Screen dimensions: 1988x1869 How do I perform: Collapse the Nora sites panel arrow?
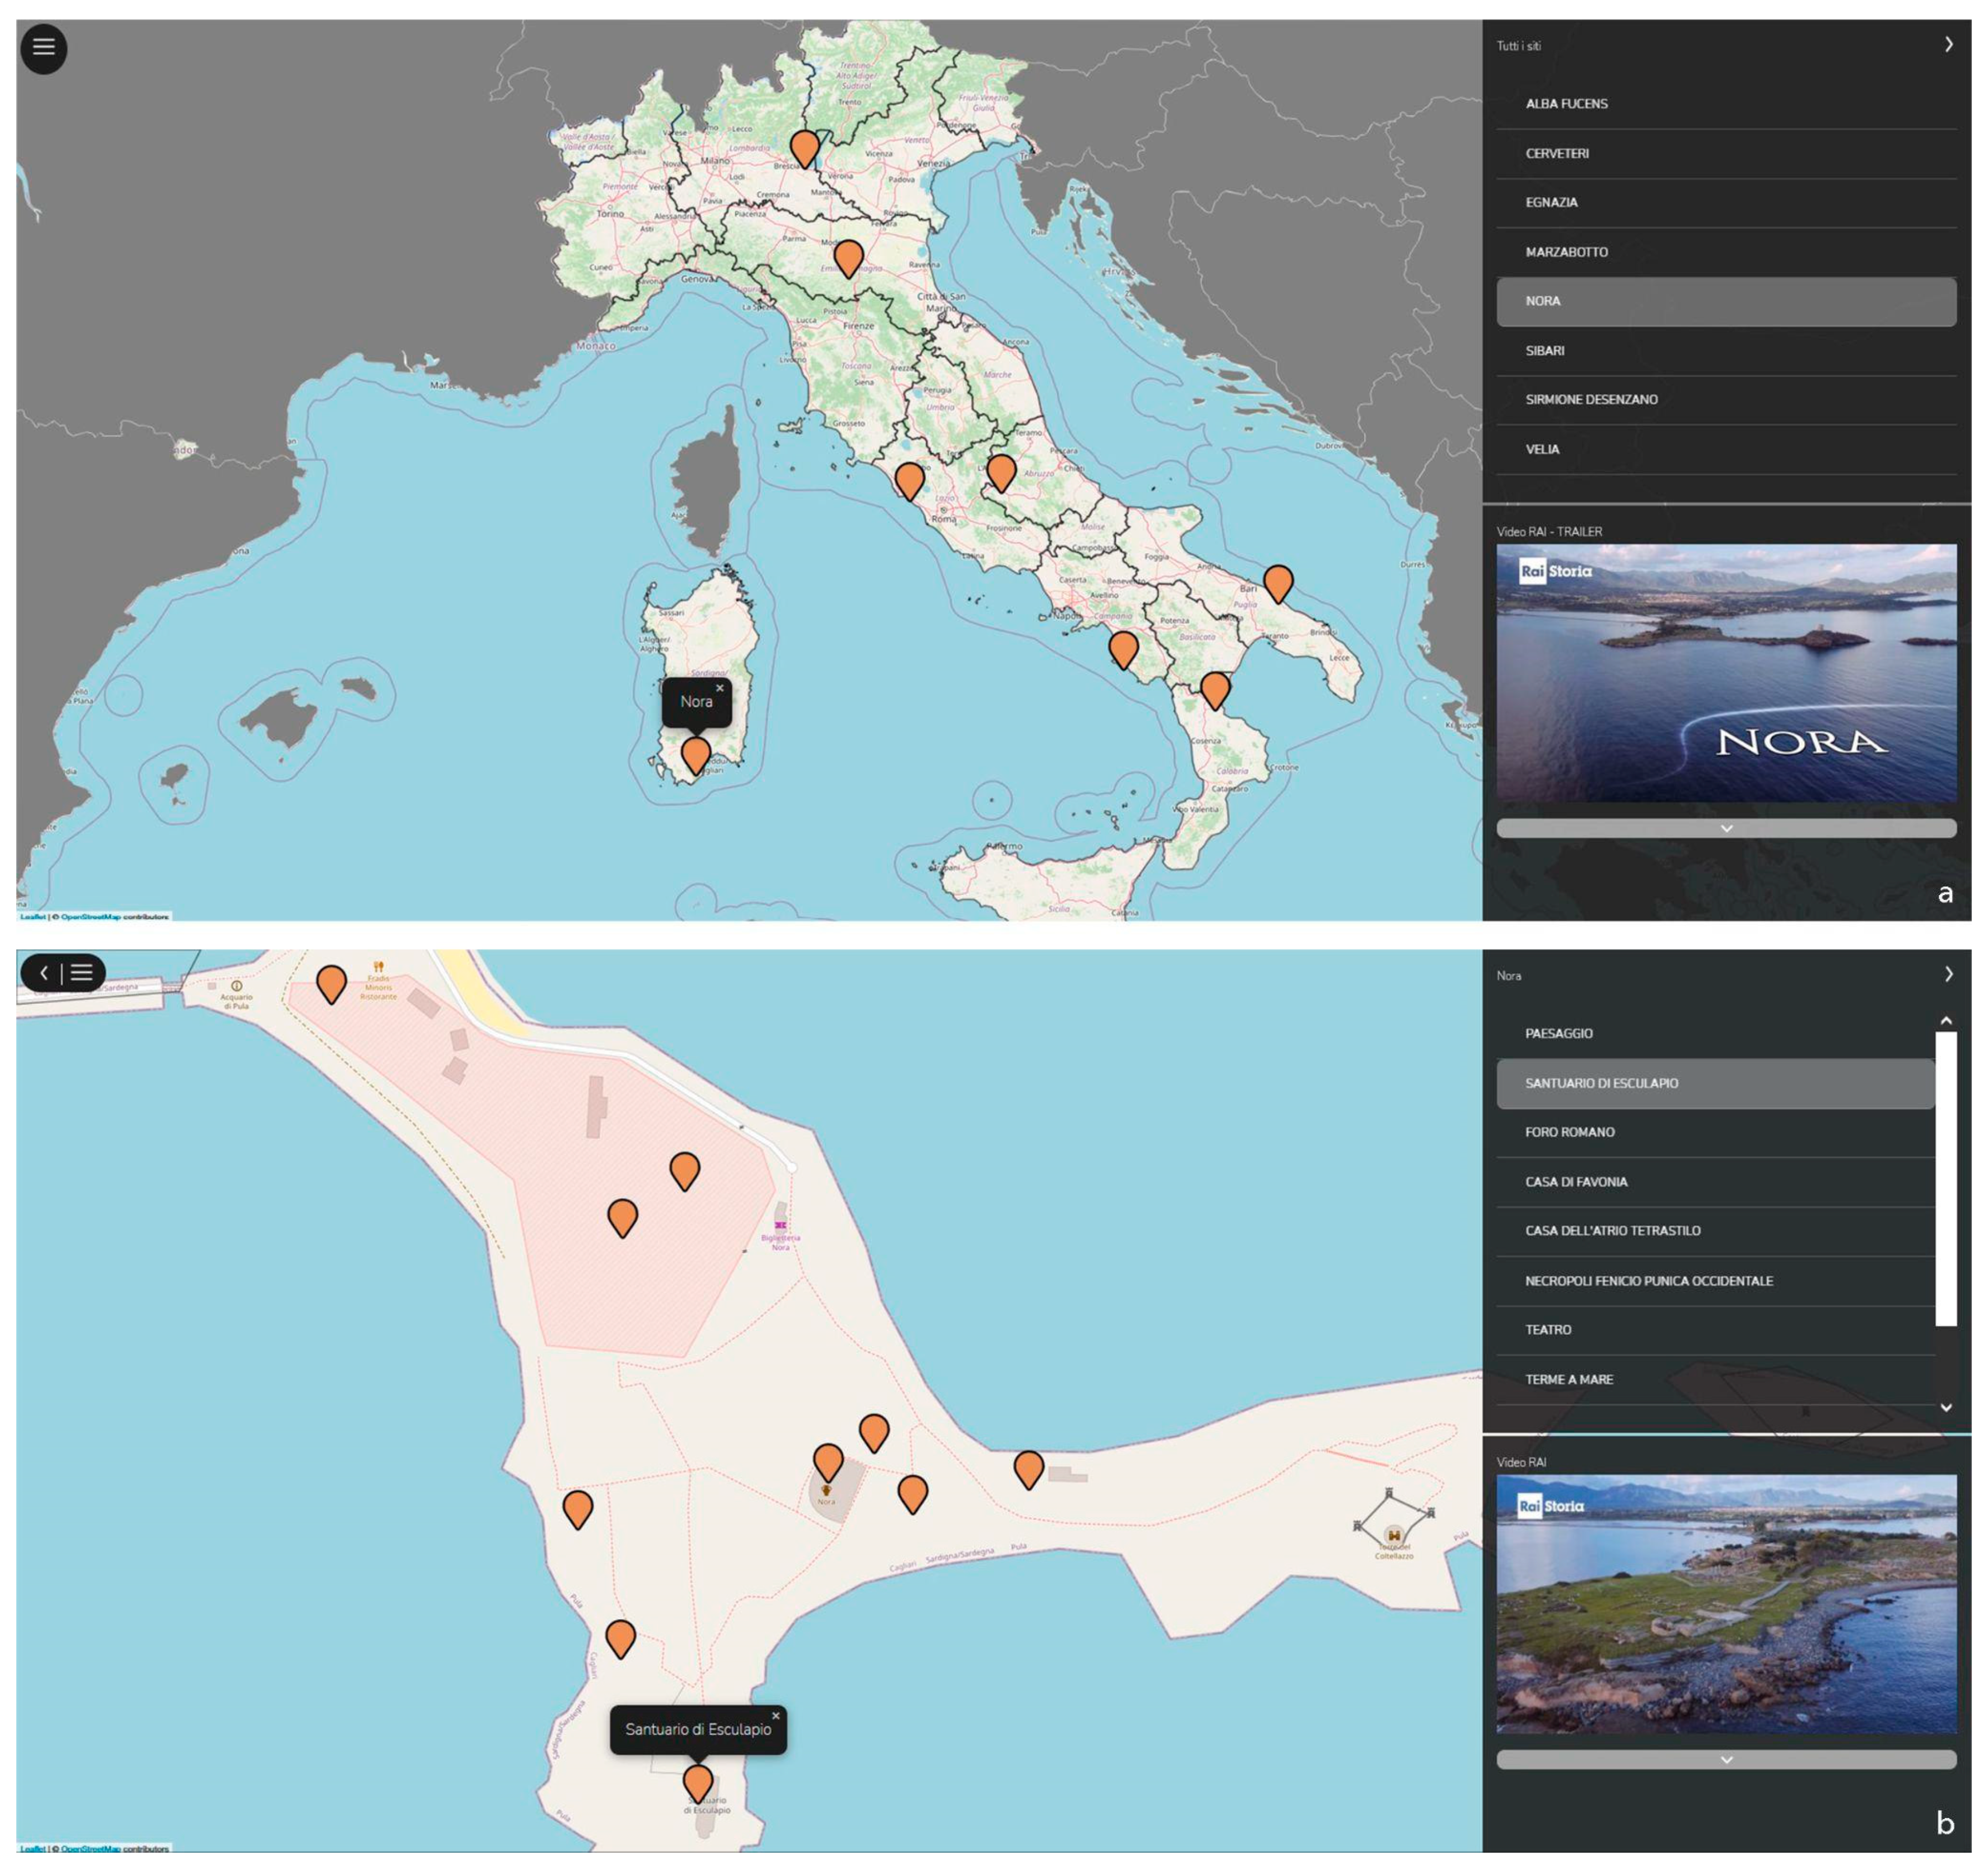coord(1948,974)
